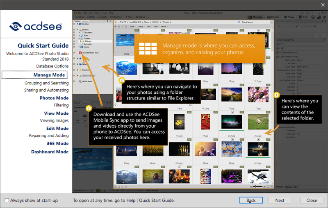
Task: Open ACDSee Mobile Sync folder icon
Action: click(x=80, y=53)
